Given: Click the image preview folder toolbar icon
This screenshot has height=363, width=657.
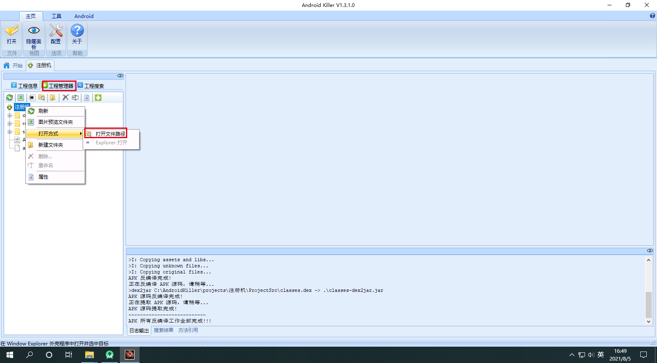Looking at the screenshot, I should [x=20, y=98].
